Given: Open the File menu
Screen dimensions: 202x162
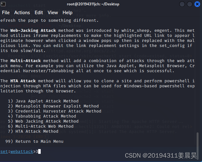Looking at the screenshot, I should [x=6, y=13].
